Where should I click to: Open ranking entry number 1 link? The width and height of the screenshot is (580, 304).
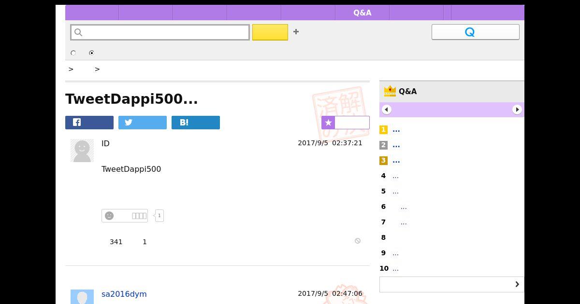click(396, 129)
